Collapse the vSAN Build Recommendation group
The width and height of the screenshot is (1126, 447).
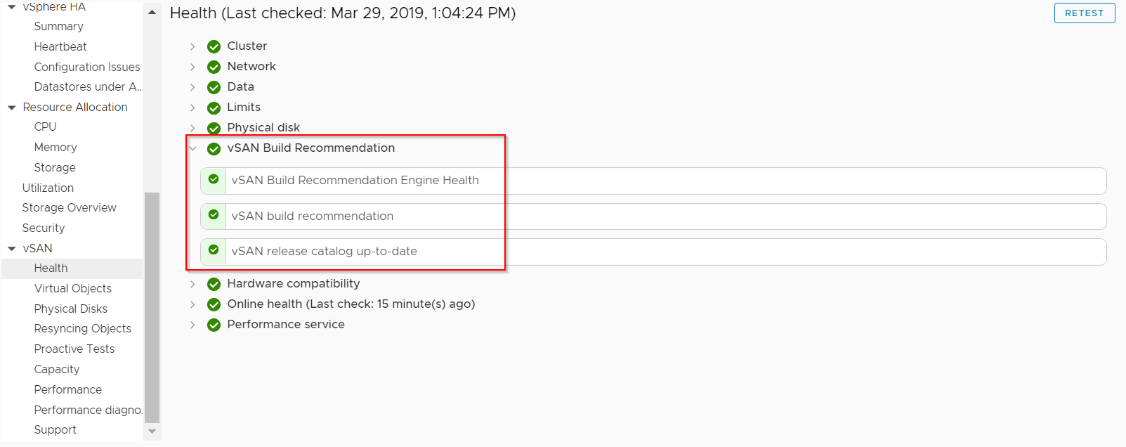click(x=192, y=148)
